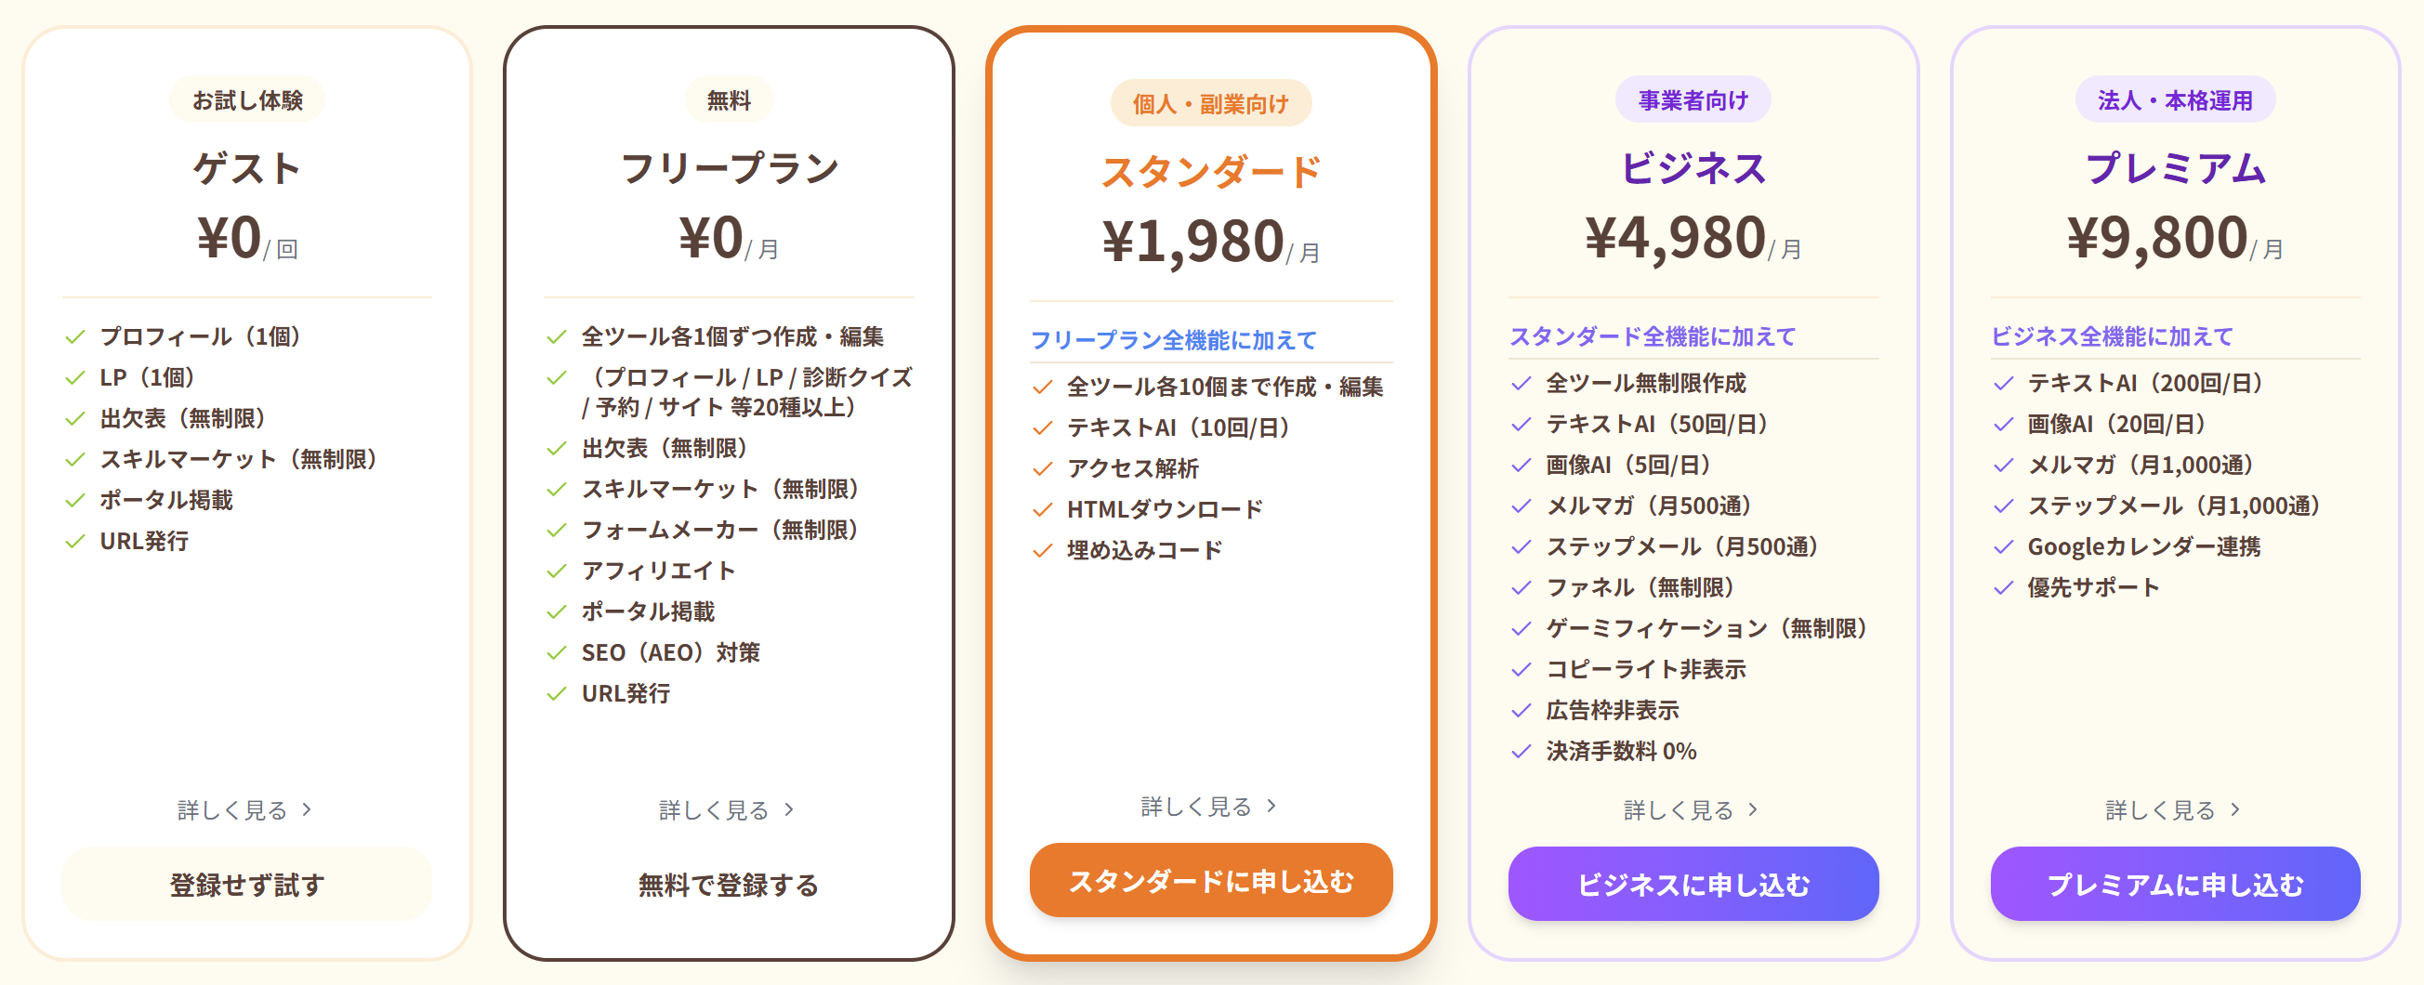Expand ゲスト plan details via 詳しく見る
This screenshot has width=2424, height=985.
tap(244, 810)
